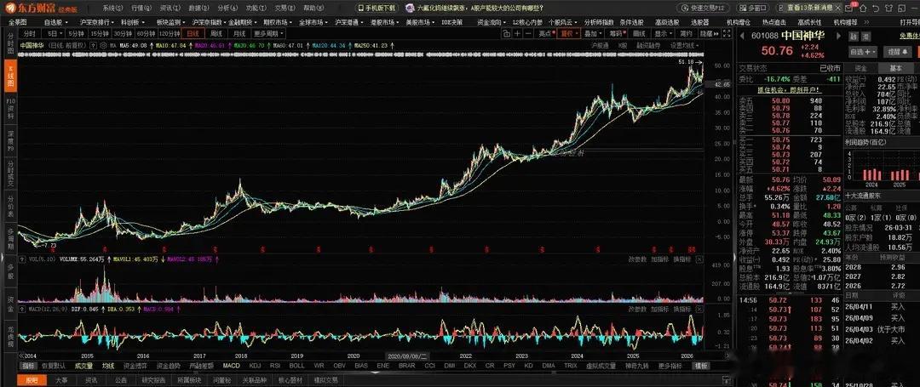The image size is (920, 387).
Task: Open 5日 dropdown
Action: pyautogui.click(x=55, y=34)
